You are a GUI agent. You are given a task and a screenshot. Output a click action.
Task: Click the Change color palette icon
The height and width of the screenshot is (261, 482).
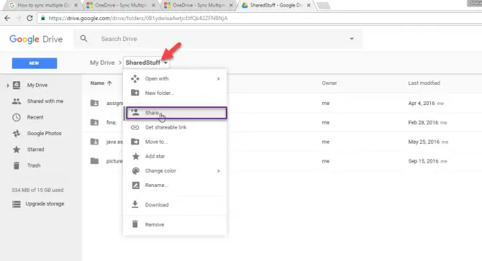[135, 170]
